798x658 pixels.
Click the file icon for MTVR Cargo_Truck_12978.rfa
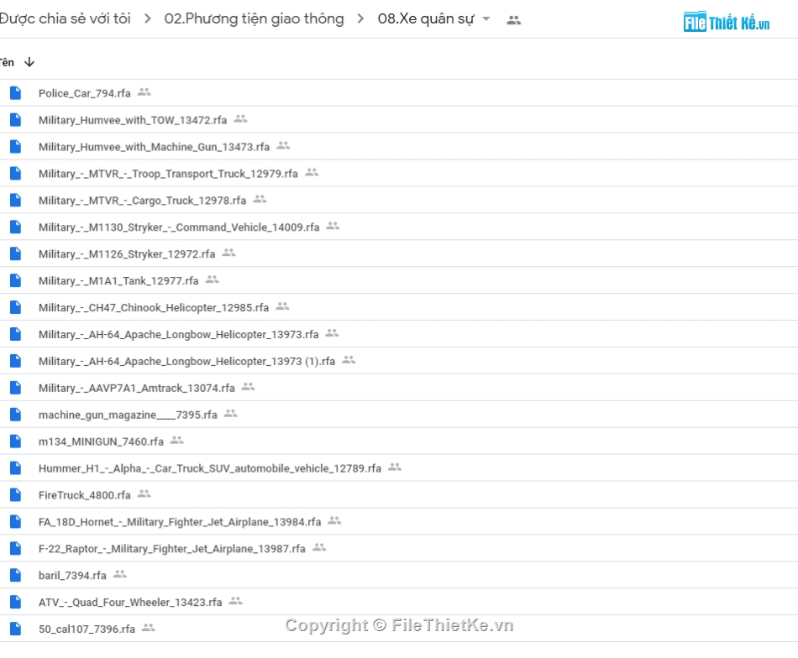(x=16, y=201)
